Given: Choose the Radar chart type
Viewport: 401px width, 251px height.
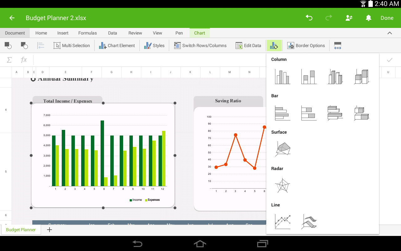Looking at the screenshot, I should 283,186.
